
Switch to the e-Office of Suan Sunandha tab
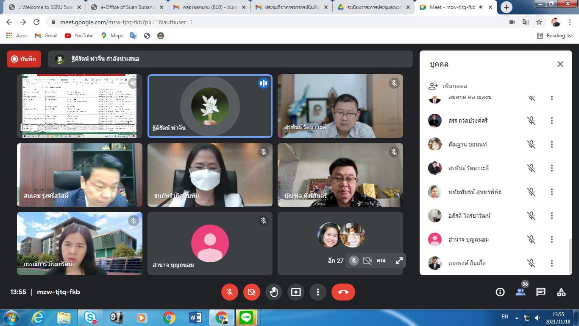126,7
